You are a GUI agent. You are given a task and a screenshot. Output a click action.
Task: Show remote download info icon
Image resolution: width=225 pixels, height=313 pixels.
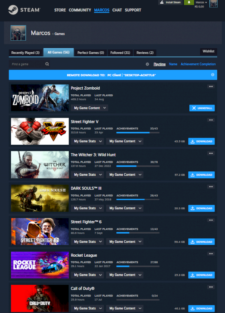[212, 75]
